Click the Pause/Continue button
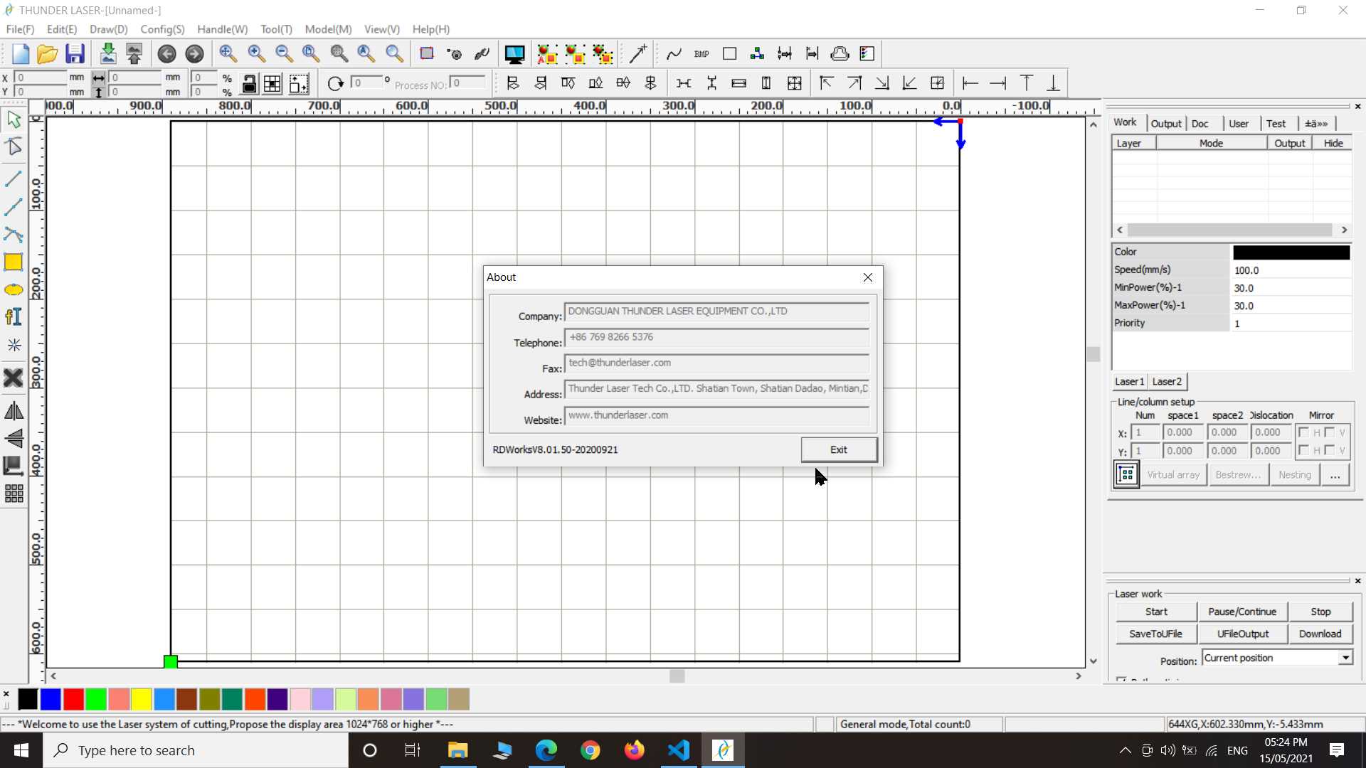 pyautogui.click(x=1242, y=612)
